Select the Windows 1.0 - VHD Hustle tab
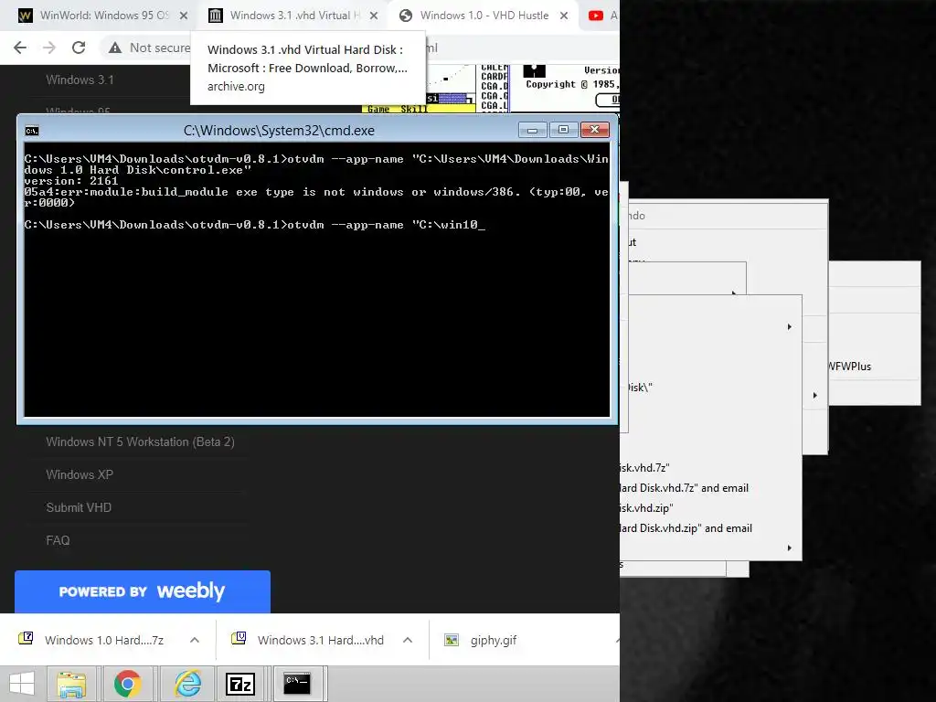Viewport: 936px width, 702px height. (x=484, y=16)
